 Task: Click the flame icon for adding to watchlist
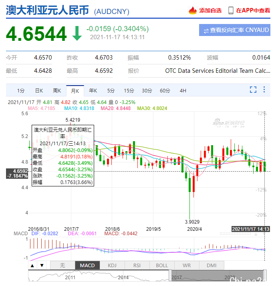click(192, 10)
